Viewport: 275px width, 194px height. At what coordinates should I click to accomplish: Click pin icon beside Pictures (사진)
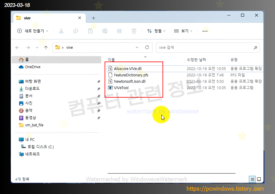99,103
